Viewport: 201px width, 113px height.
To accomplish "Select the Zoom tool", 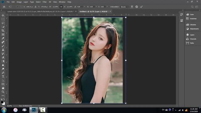I will tap(3, 92).
